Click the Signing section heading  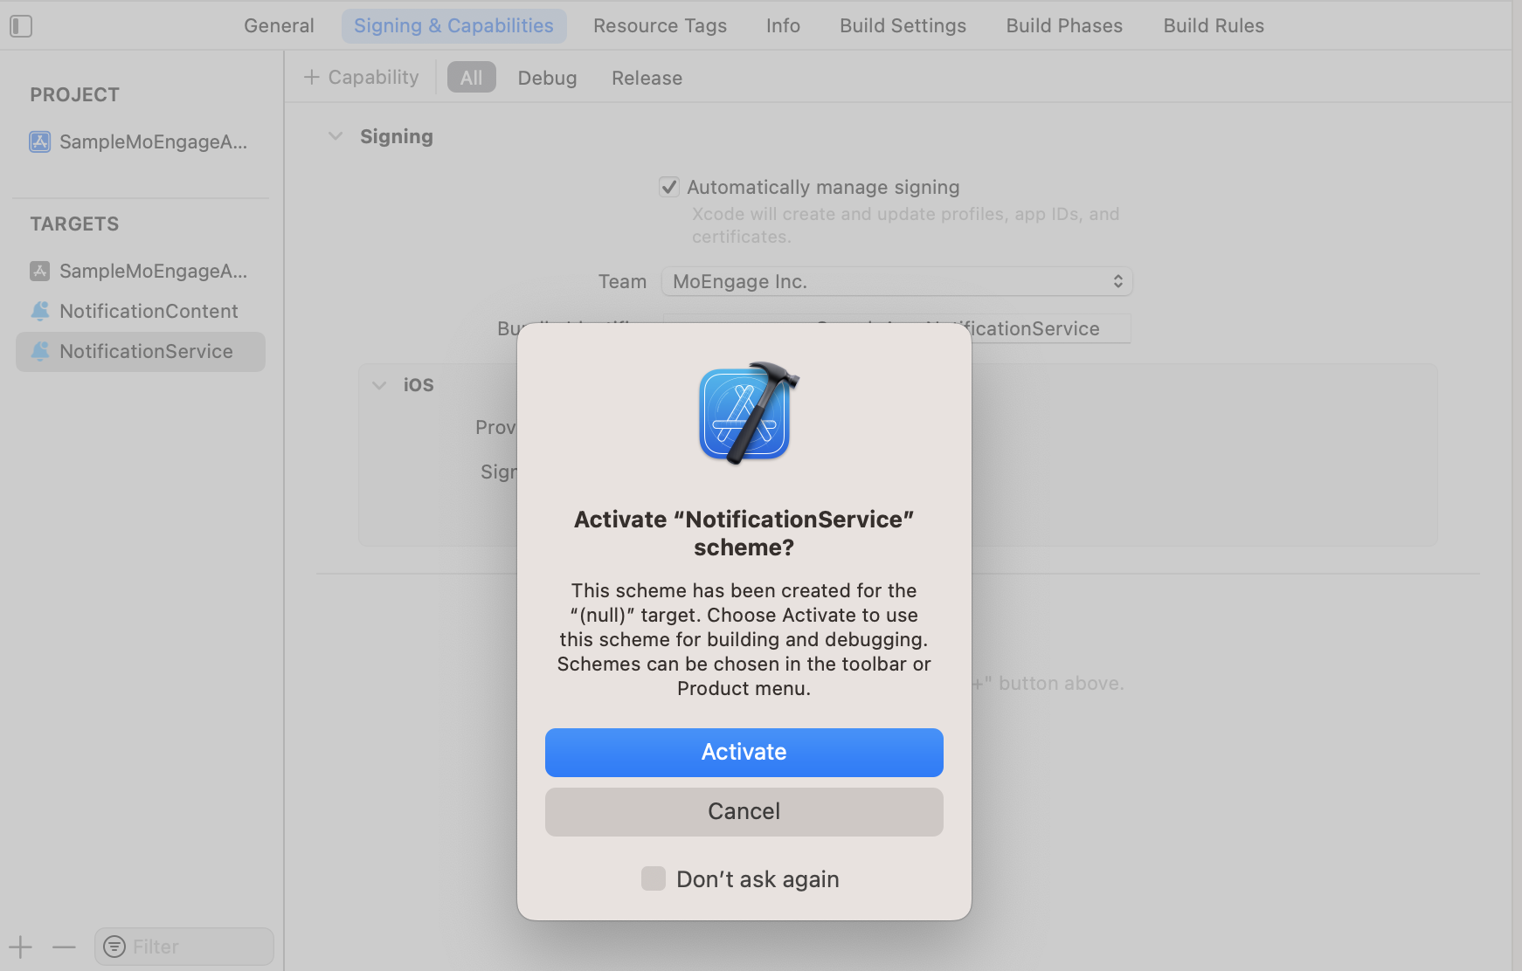point(397,137)
